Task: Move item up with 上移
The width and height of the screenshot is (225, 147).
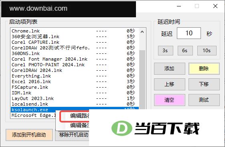Action: 170,84
